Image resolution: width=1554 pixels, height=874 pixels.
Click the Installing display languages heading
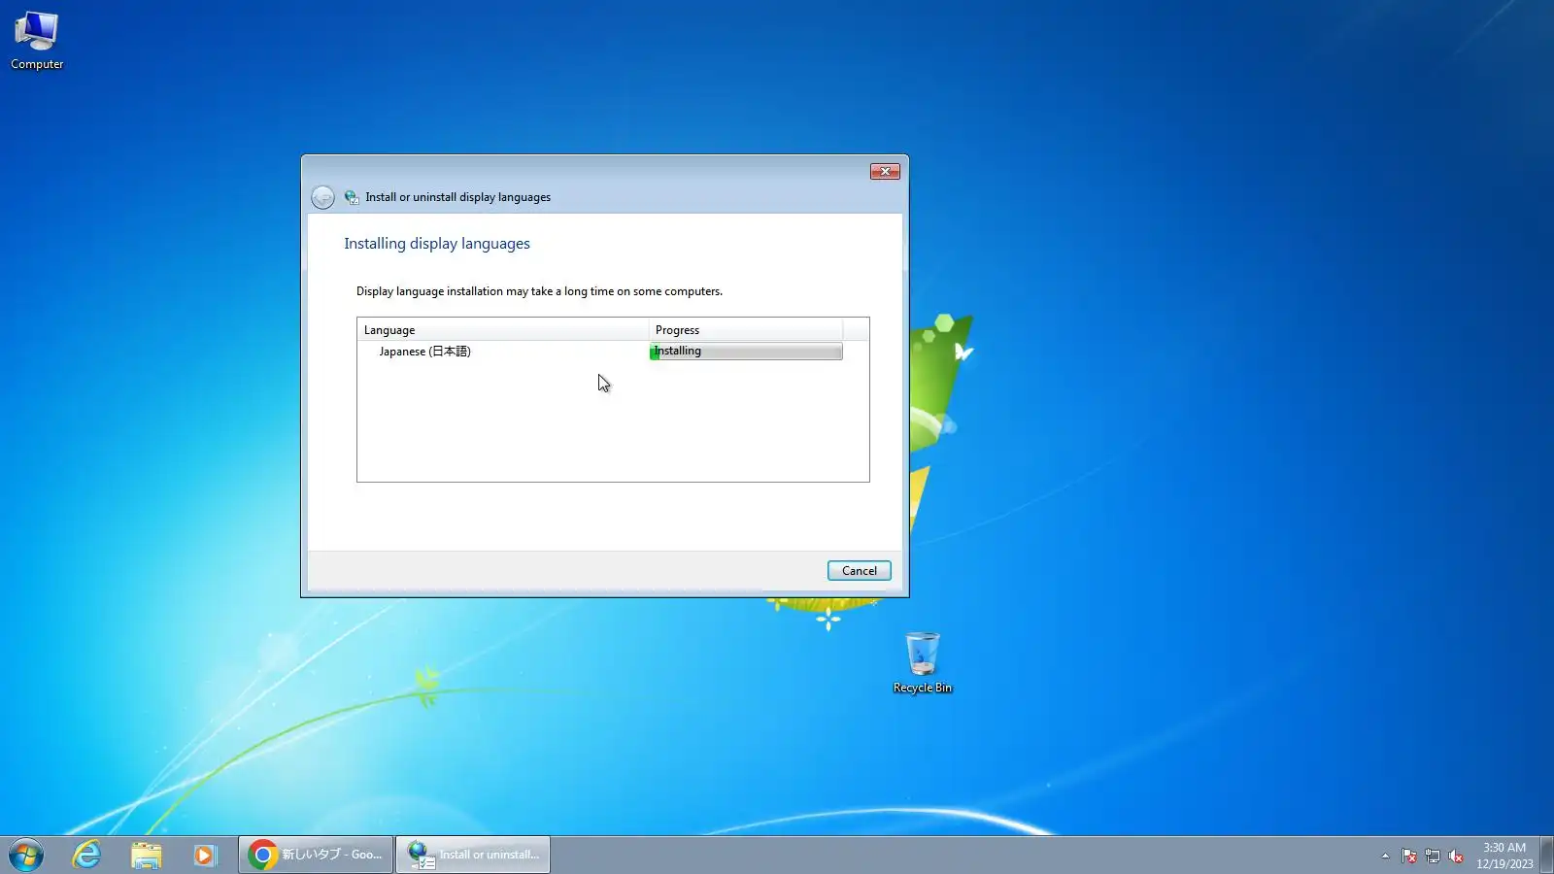pyautogui.click(x=437, y=244)
